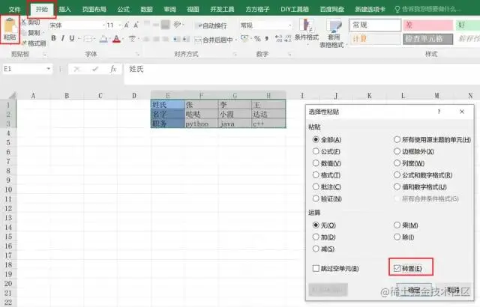Viewport: 480px width, 307px height.
Task: Select 数值(V) radio option
Action: click(x=327, y=163)
